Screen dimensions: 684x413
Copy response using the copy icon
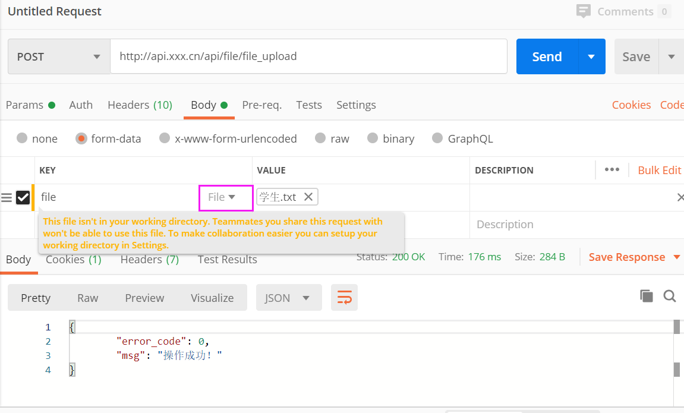click(646, 296)
